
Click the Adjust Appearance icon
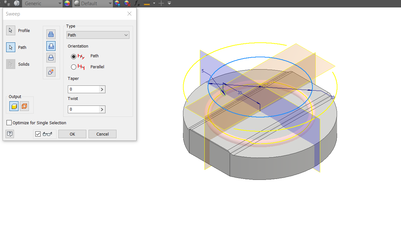coord(117,4)
